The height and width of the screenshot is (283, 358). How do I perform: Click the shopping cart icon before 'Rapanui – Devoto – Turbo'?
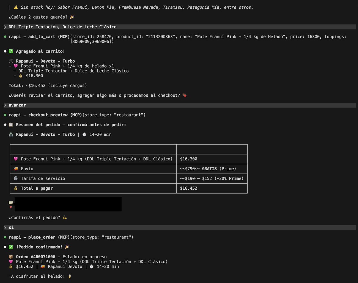11,61
